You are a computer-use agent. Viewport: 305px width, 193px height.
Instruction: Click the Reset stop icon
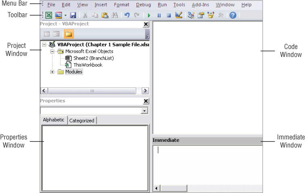[168, 15]
